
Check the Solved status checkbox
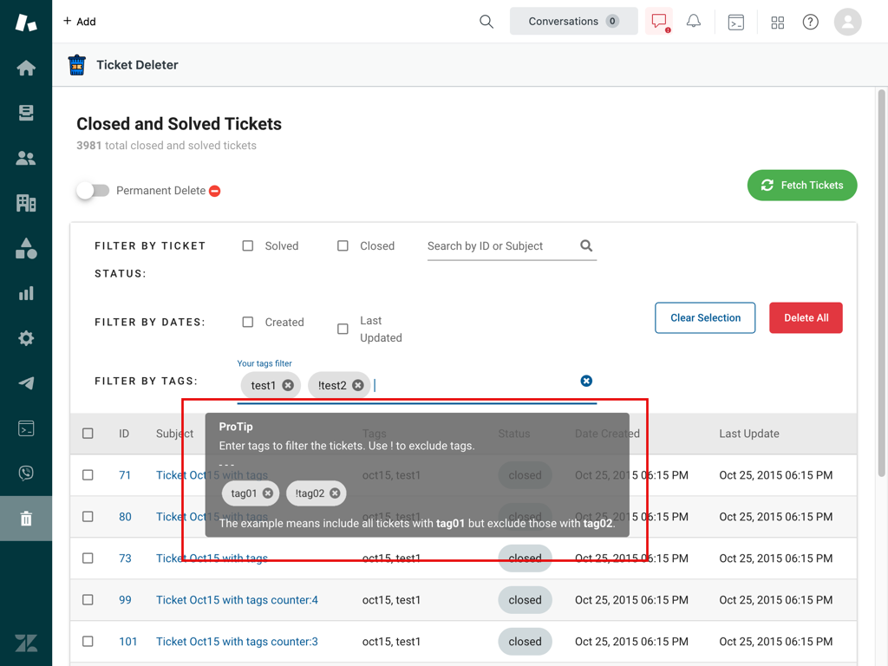coord(247,245)
